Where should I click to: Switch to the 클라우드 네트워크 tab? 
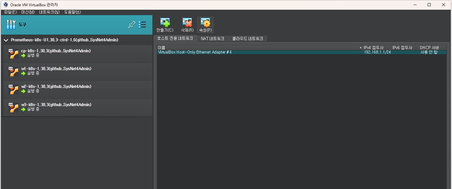click(x=248, y=39)
